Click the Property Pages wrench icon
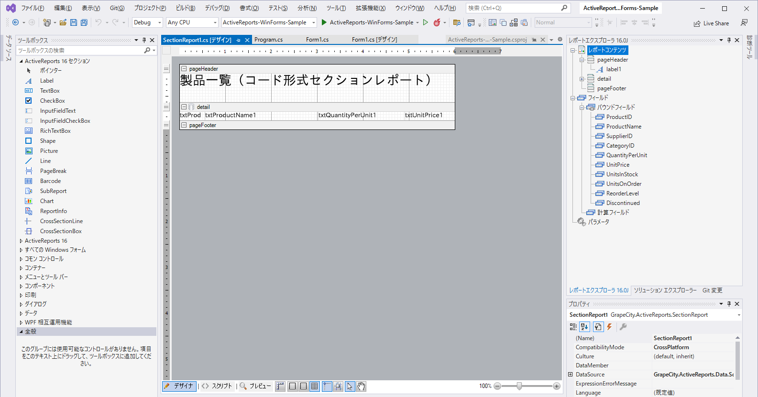Viewport: 758px width, 397px height. pos(623,327)
